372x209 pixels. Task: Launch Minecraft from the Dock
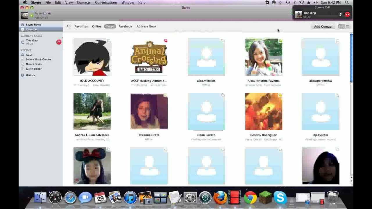(x=265, y=198)
